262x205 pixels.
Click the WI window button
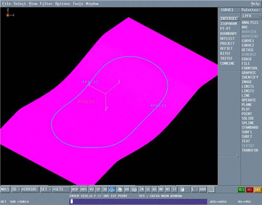click(x=155, y=189)
